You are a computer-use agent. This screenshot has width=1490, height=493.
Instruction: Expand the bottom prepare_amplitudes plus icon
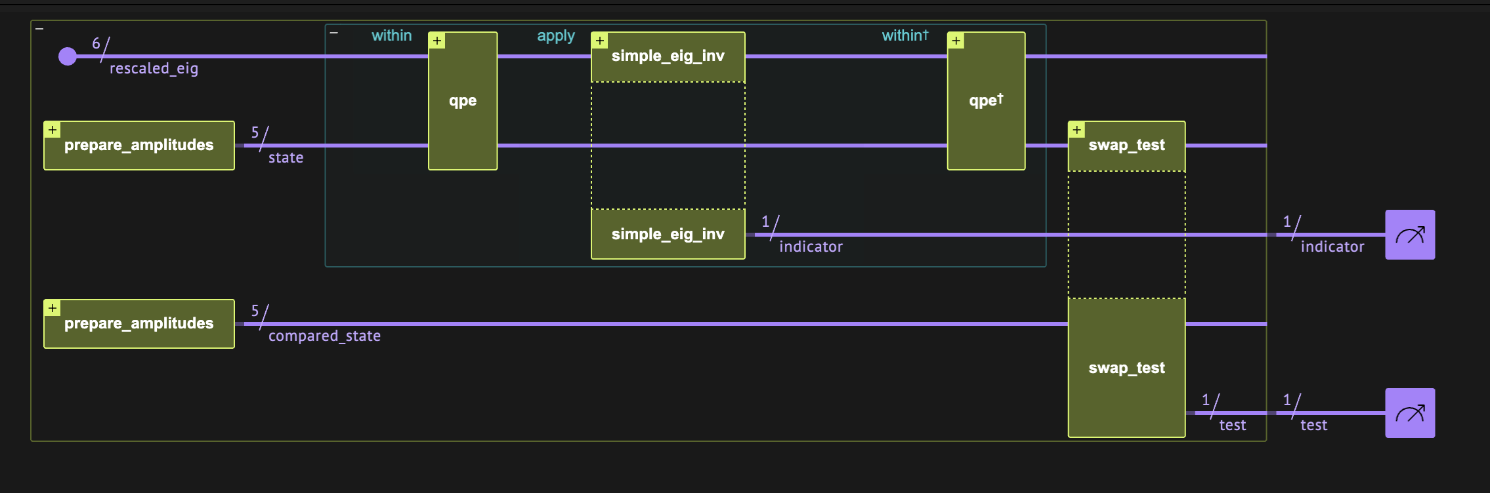pyautogui.click(x=53, y=308)
